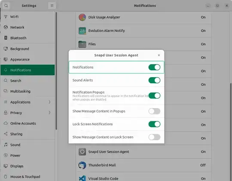Click the Appearance icon in sidebar
The height and width of the screenshot is (181, 232).
(x=6, y=59)
